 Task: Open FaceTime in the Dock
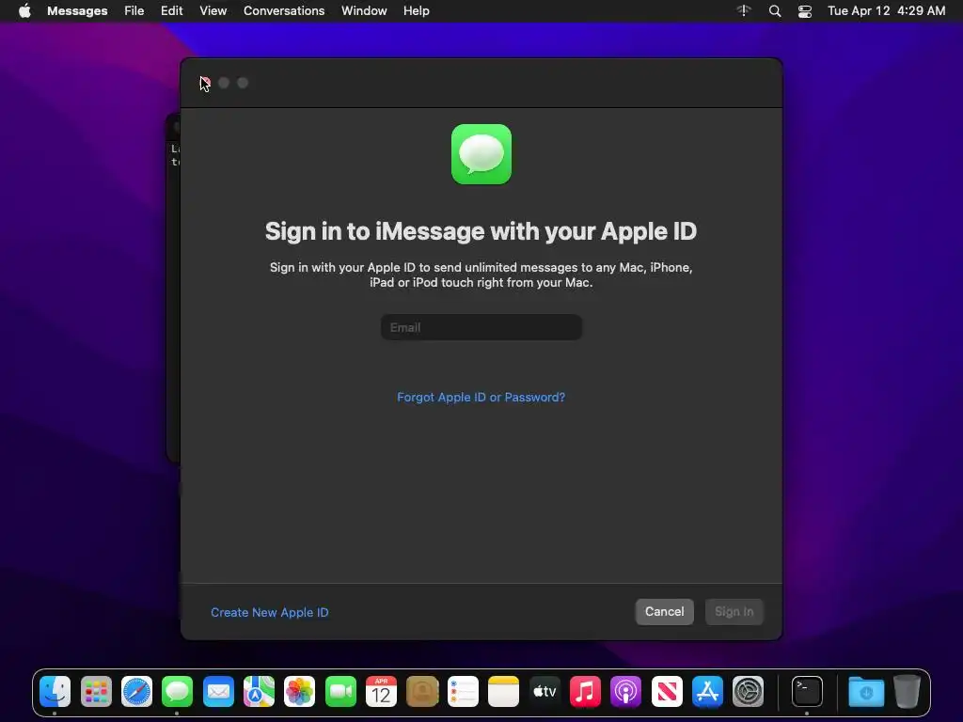point(340,692)
